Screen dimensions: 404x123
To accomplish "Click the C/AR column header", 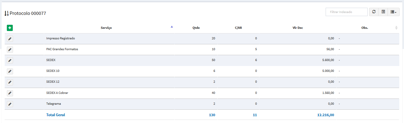I will (x=239, y=28).
